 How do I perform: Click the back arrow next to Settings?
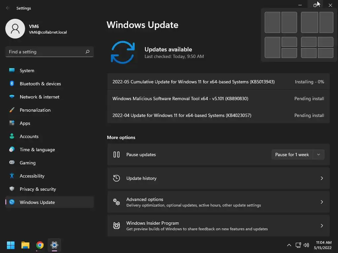[8, 8]
